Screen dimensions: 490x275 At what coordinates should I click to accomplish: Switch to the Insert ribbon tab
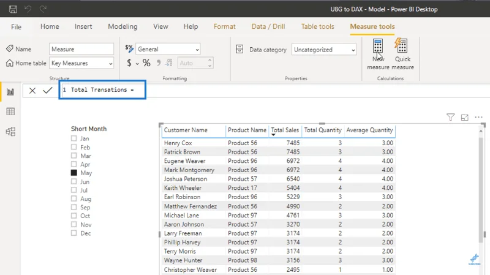click(x=83, y=26)
